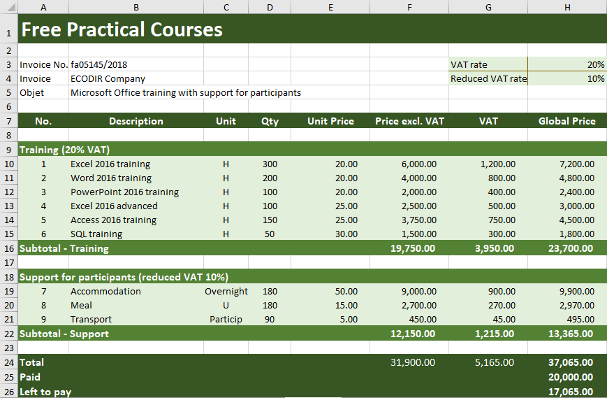Select global price 9,900.00 for Accommodation
This screenshot has height=398, width=607.
[567, 291]
